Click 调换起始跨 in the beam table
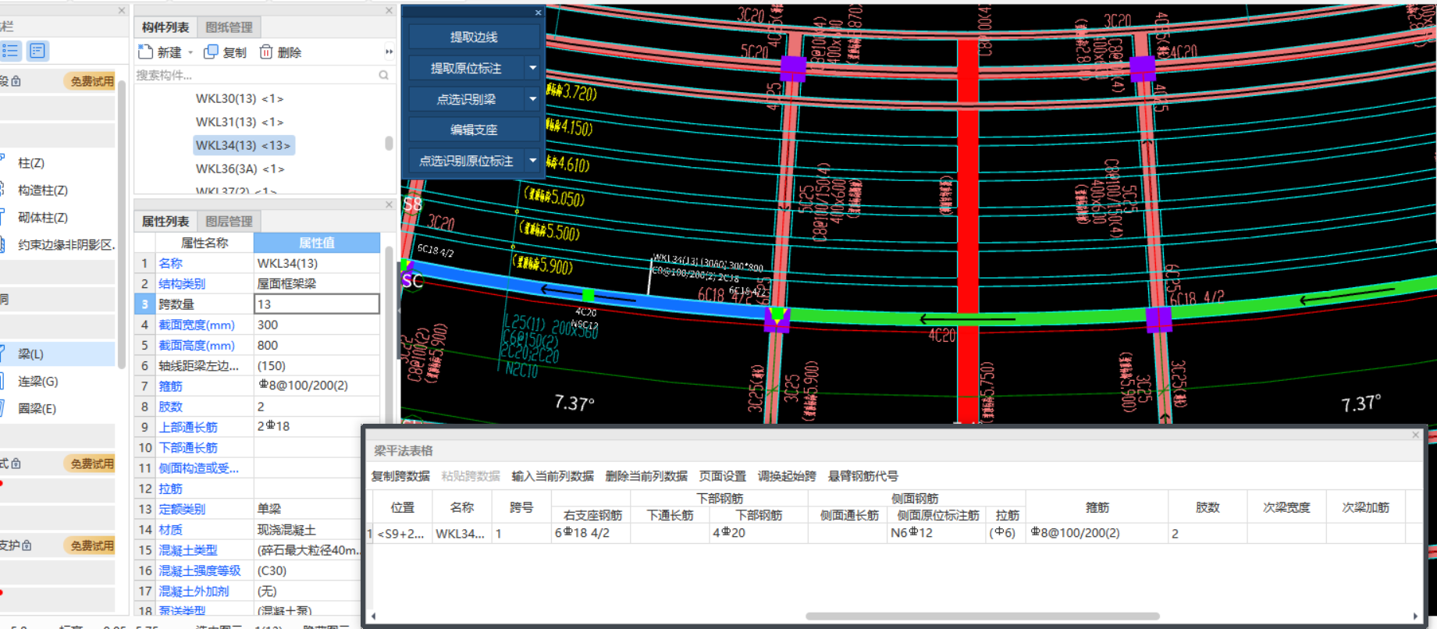Viewport: 1437px width, 629px height. [x=787, y=476]
